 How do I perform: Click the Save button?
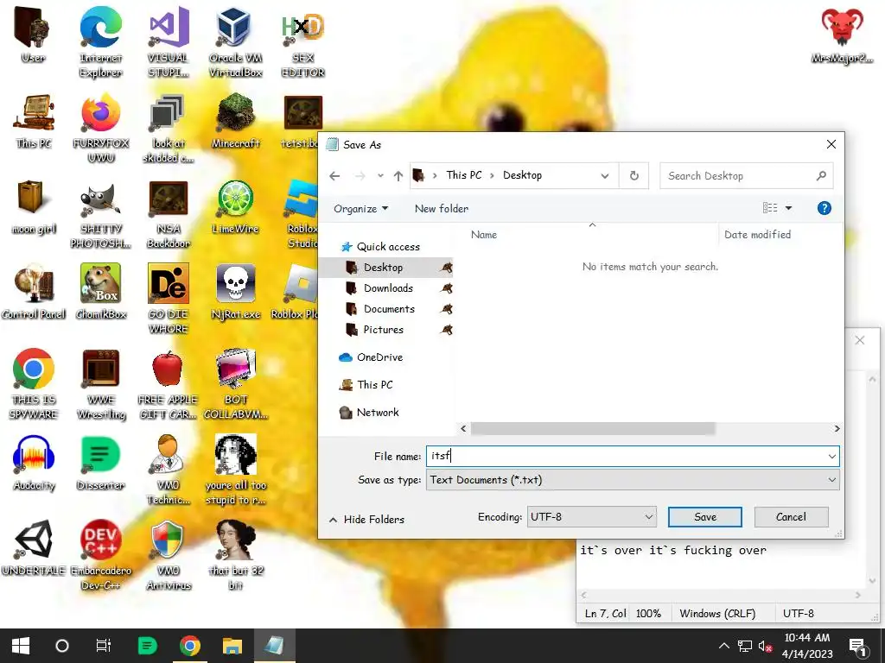coord(705,517)
